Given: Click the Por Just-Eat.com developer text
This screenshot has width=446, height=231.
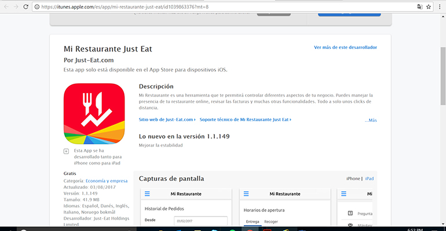Looking at the screenshot, I should (x=89, y=60).
